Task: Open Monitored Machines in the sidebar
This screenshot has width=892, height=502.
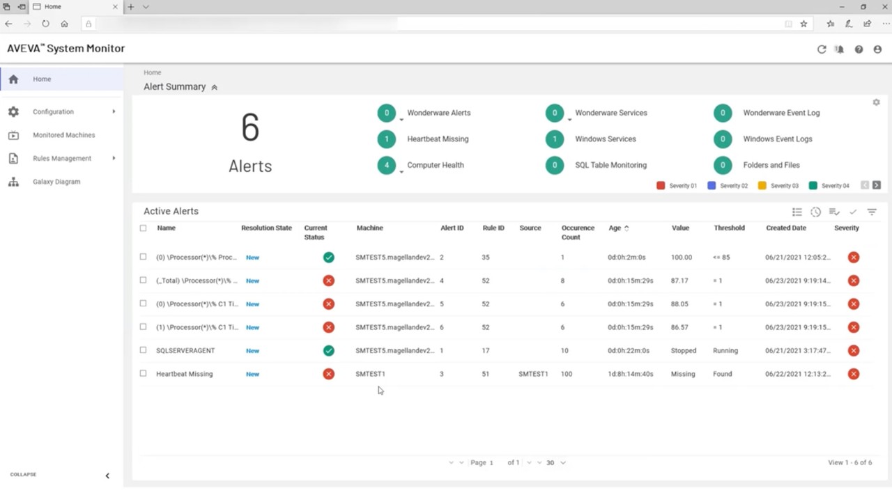Action: (63, 135)
